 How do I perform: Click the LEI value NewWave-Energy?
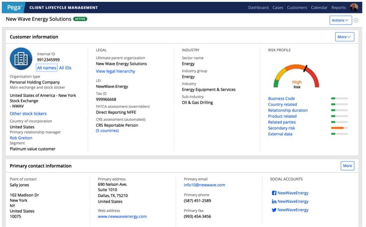point(112,86)
